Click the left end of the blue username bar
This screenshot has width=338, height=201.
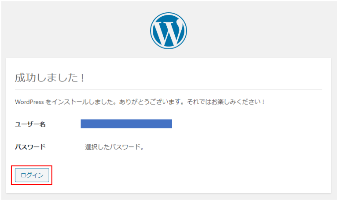(82, 124)
